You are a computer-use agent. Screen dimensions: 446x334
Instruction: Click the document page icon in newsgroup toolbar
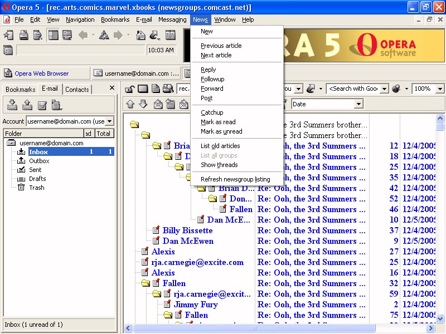156,89
